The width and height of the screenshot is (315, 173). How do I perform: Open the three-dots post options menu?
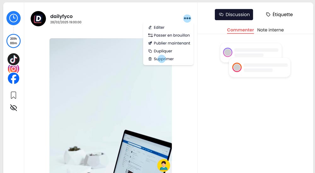[x=187, y=18]
